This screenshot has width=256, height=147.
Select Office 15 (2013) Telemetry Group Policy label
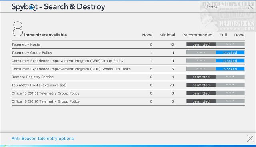pos(46,93)
